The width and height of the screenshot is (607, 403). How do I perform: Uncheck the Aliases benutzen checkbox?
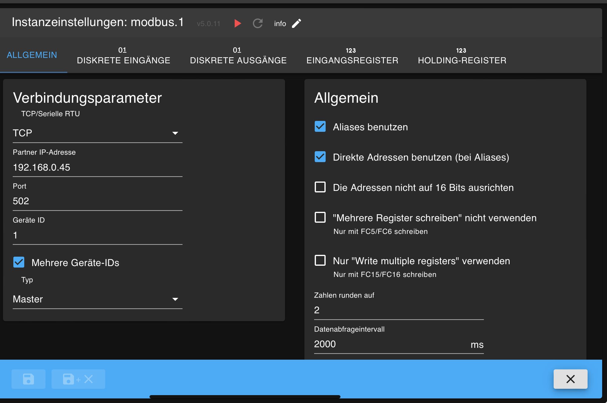pos(320,127)
